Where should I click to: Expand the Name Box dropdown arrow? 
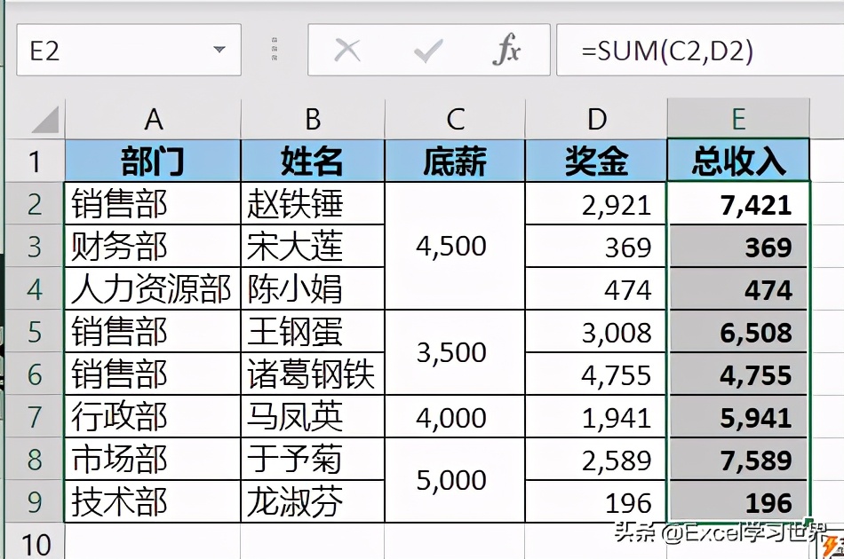coord(219,50)
